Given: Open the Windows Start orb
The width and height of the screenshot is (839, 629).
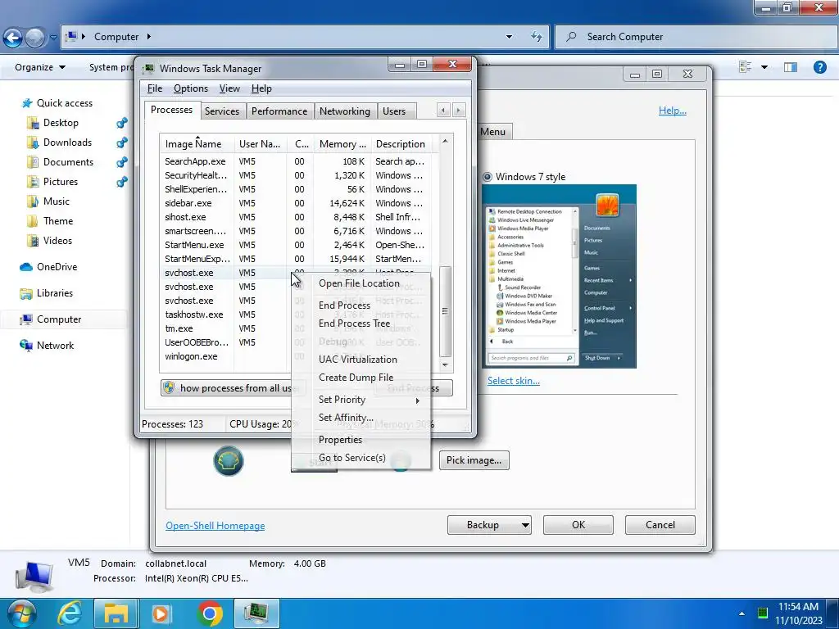Looking at the screenshot, I should coord(20,613).
